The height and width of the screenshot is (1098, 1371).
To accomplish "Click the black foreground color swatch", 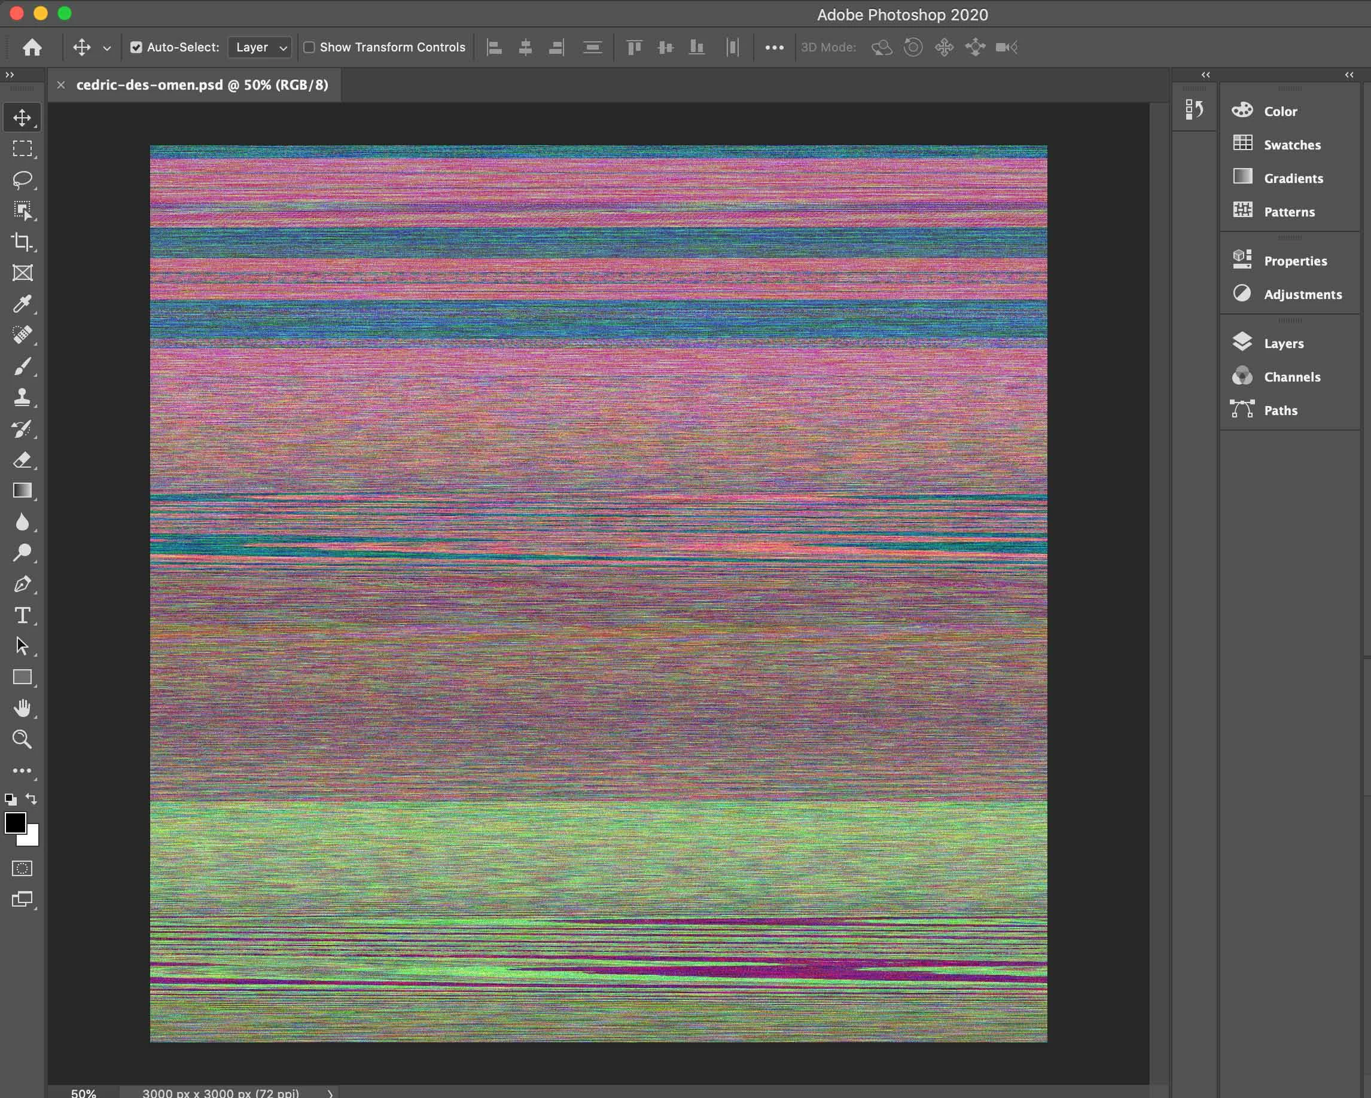I will point(14,823).
